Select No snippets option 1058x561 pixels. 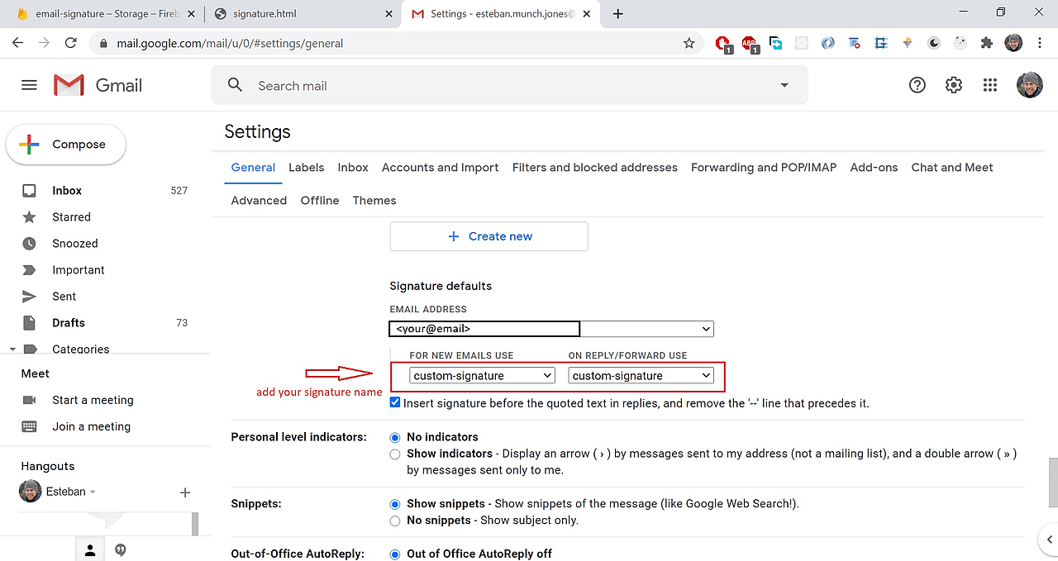pyautogui.click(x=394, y=521)
